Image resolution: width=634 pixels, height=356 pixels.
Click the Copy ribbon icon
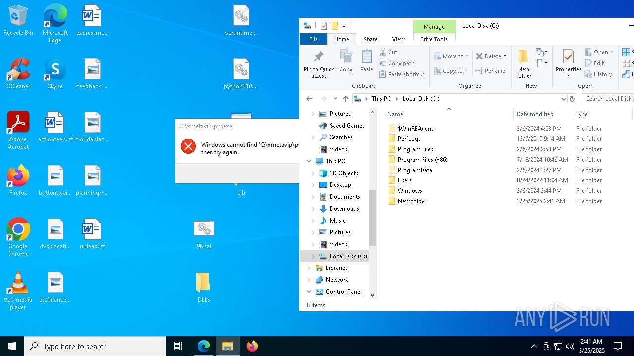point(346,61)
